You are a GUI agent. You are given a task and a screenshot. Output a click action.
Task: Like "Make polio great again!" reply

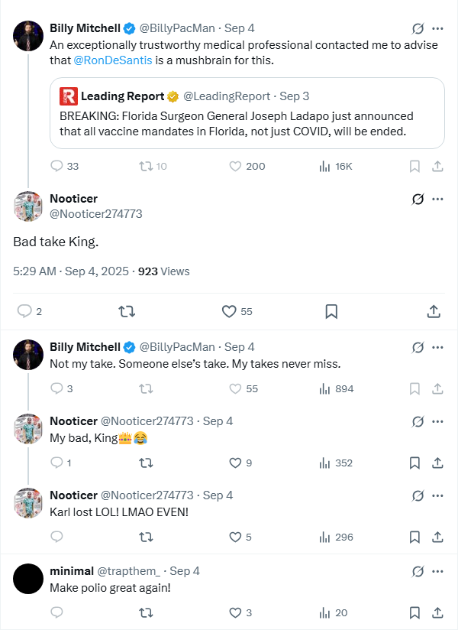[x=235, y=612]
